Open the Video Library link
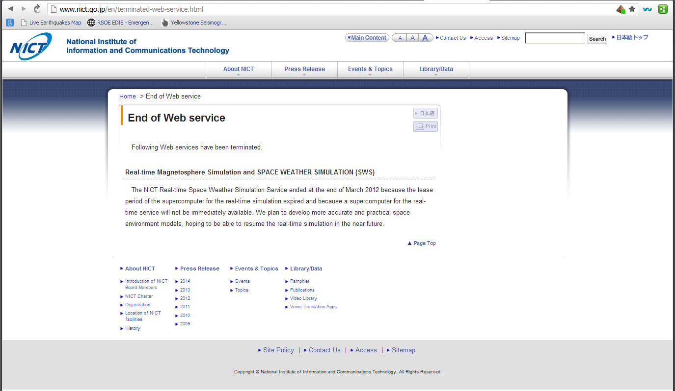Screen dimensions: 675x391 303,298
